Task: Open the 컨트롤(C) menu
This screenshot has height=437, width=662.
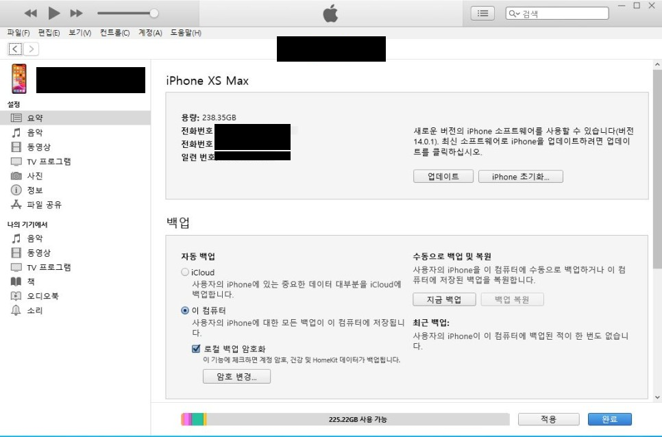Action: (115, 32)
